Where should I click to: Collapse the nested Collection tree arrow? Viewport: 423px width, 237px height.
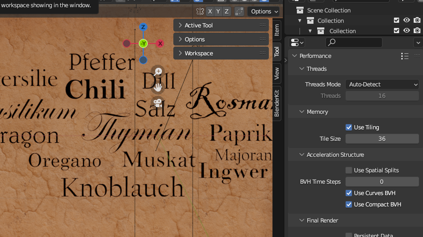point(310,31)
